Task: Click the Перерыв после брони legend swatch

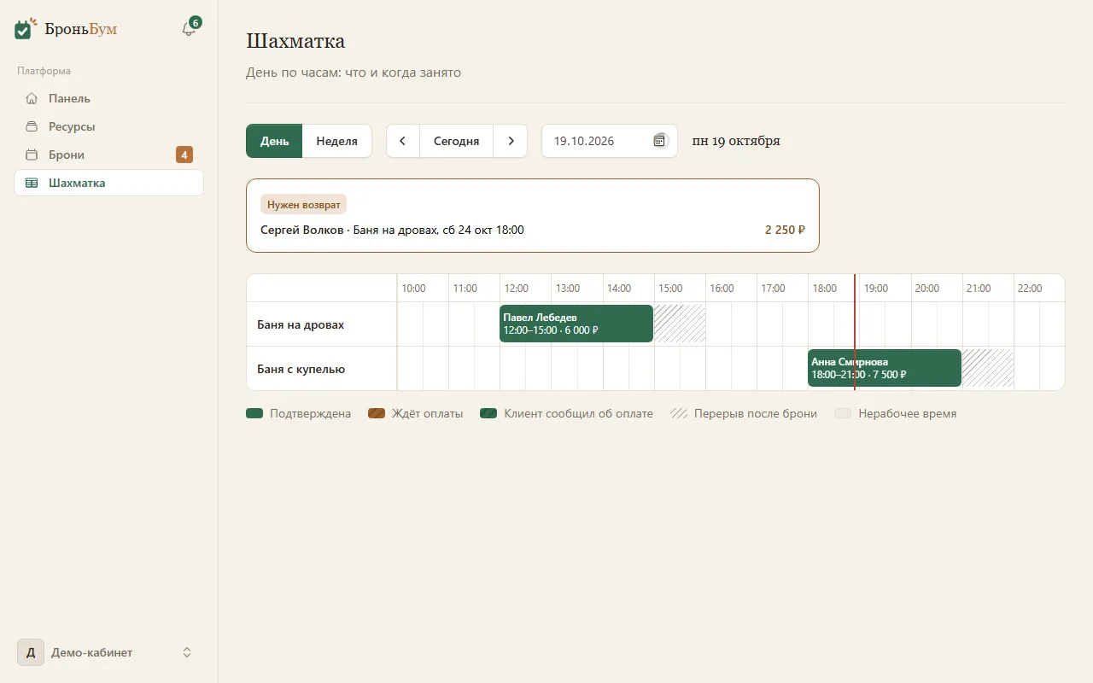Action: (679, 413)
